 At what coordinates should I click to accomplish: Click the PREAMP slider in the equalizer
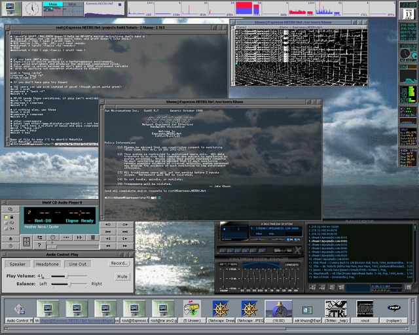[x=223, y=278]
